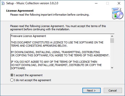Select "I accept the agreement" radio button
125x96 pixels.
click(12, 75)
